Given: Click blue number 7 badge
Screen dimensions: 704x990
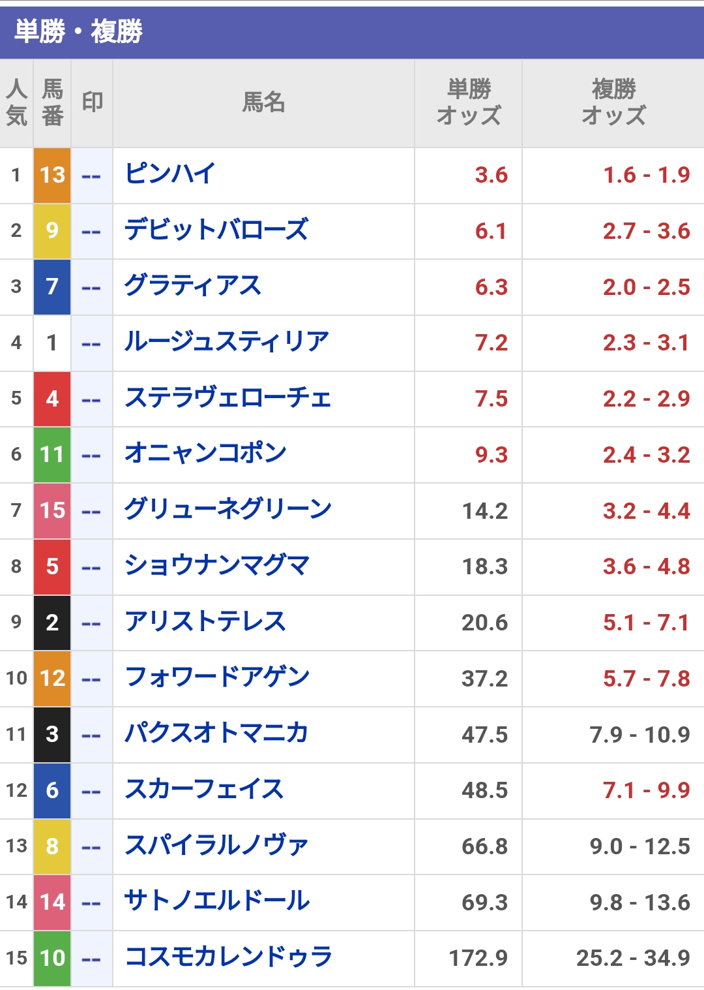Looking at the screenshot, I should [52, 287].
